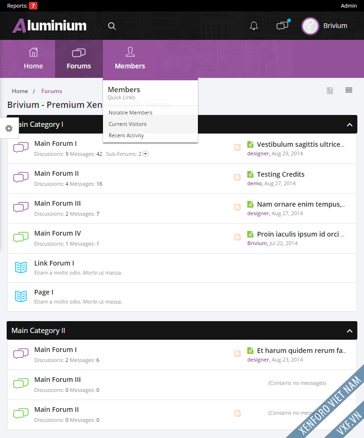Click the Link Forum I book icon
The width and height of the screenshot is (364, 438).
point(20,267)
